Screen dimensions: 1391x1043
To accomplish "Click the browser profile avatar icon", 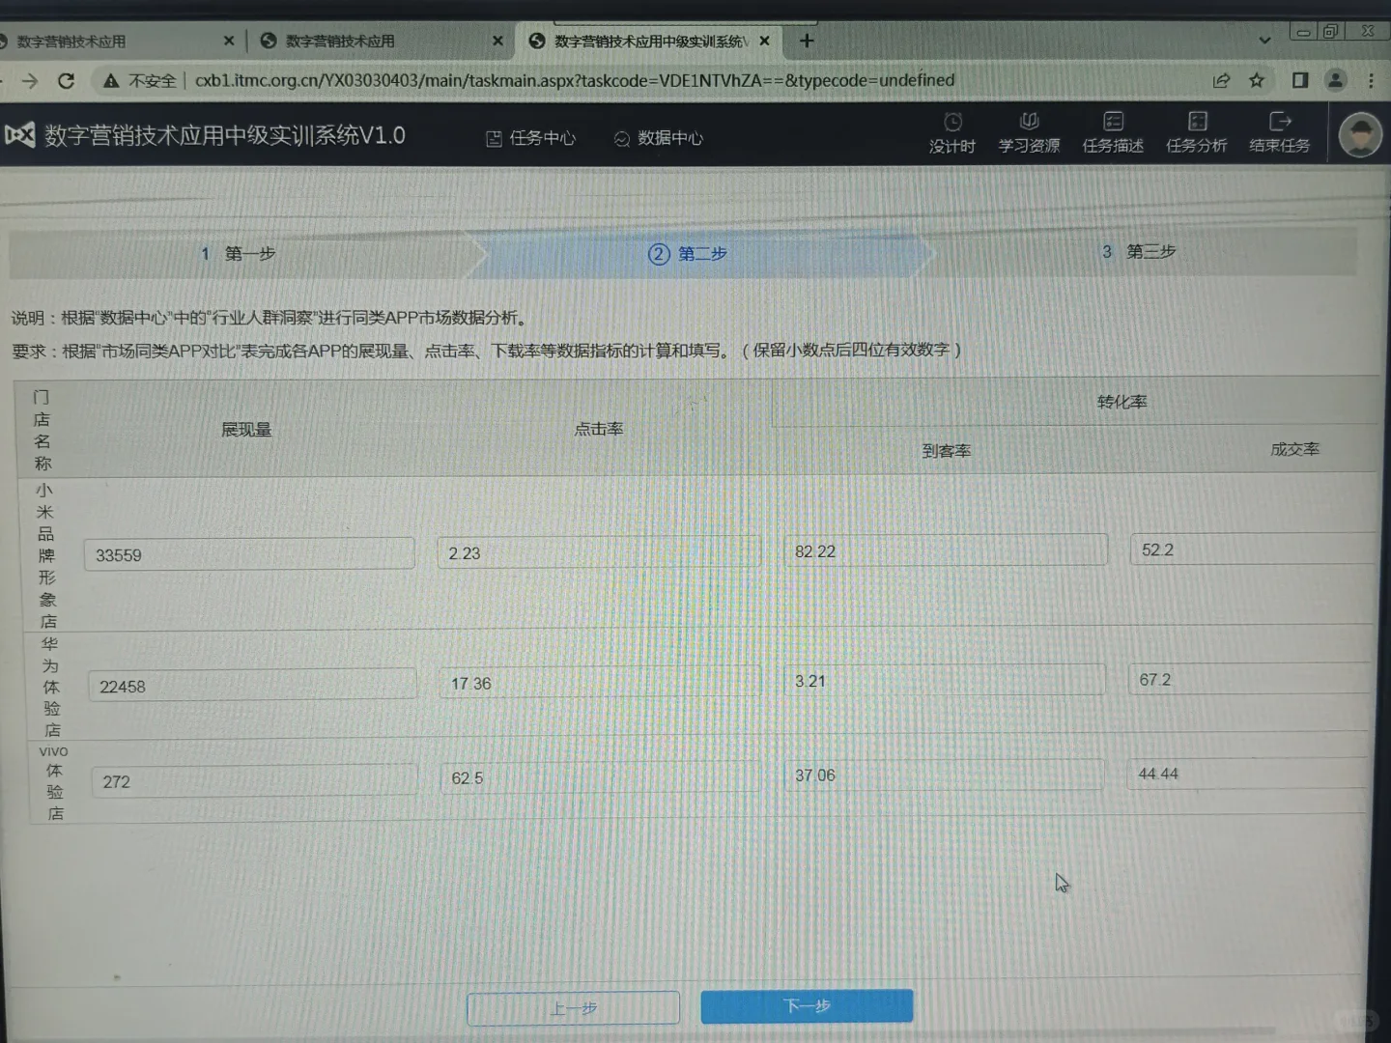I will (x=1335, y=80).
